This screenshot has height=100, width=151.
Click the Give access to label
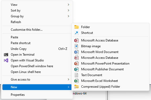(x=20, y=80)
